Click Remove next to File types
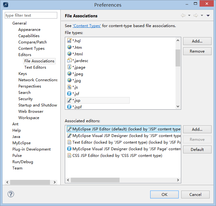Screen dimensions: 216x206 [x=197, y=51]
